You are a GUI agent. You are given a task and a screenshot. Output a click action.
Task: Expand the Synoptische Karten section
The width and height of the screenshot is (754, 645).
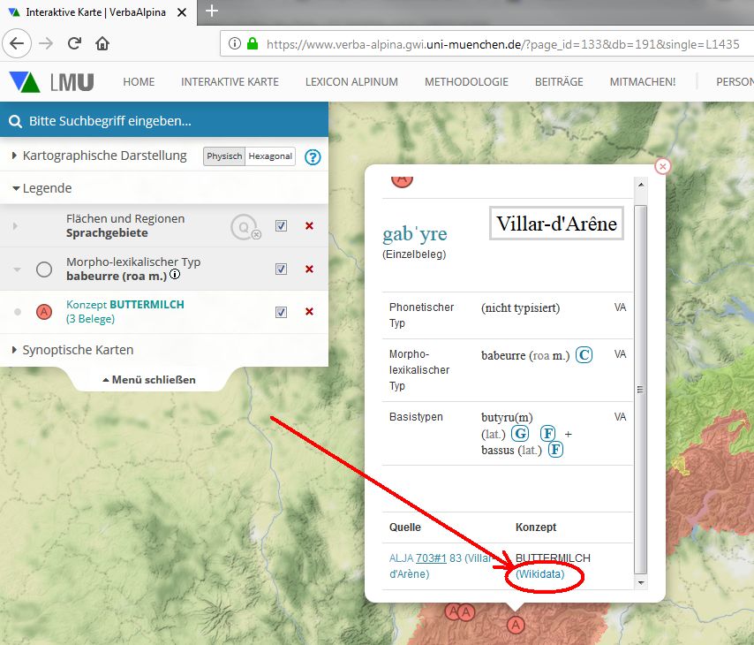72,350
